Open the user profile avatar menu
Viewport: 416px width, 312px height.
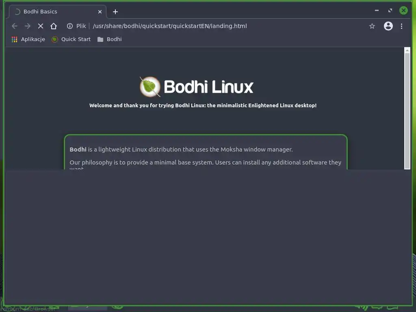pyautogui.click(x=388, y=26)
